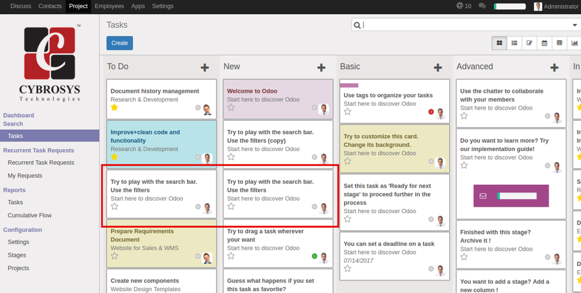Open 'Set this task as Ready for next stage' card
The width and height of the screenshot is (581, 293).
(x=395, y=202)
